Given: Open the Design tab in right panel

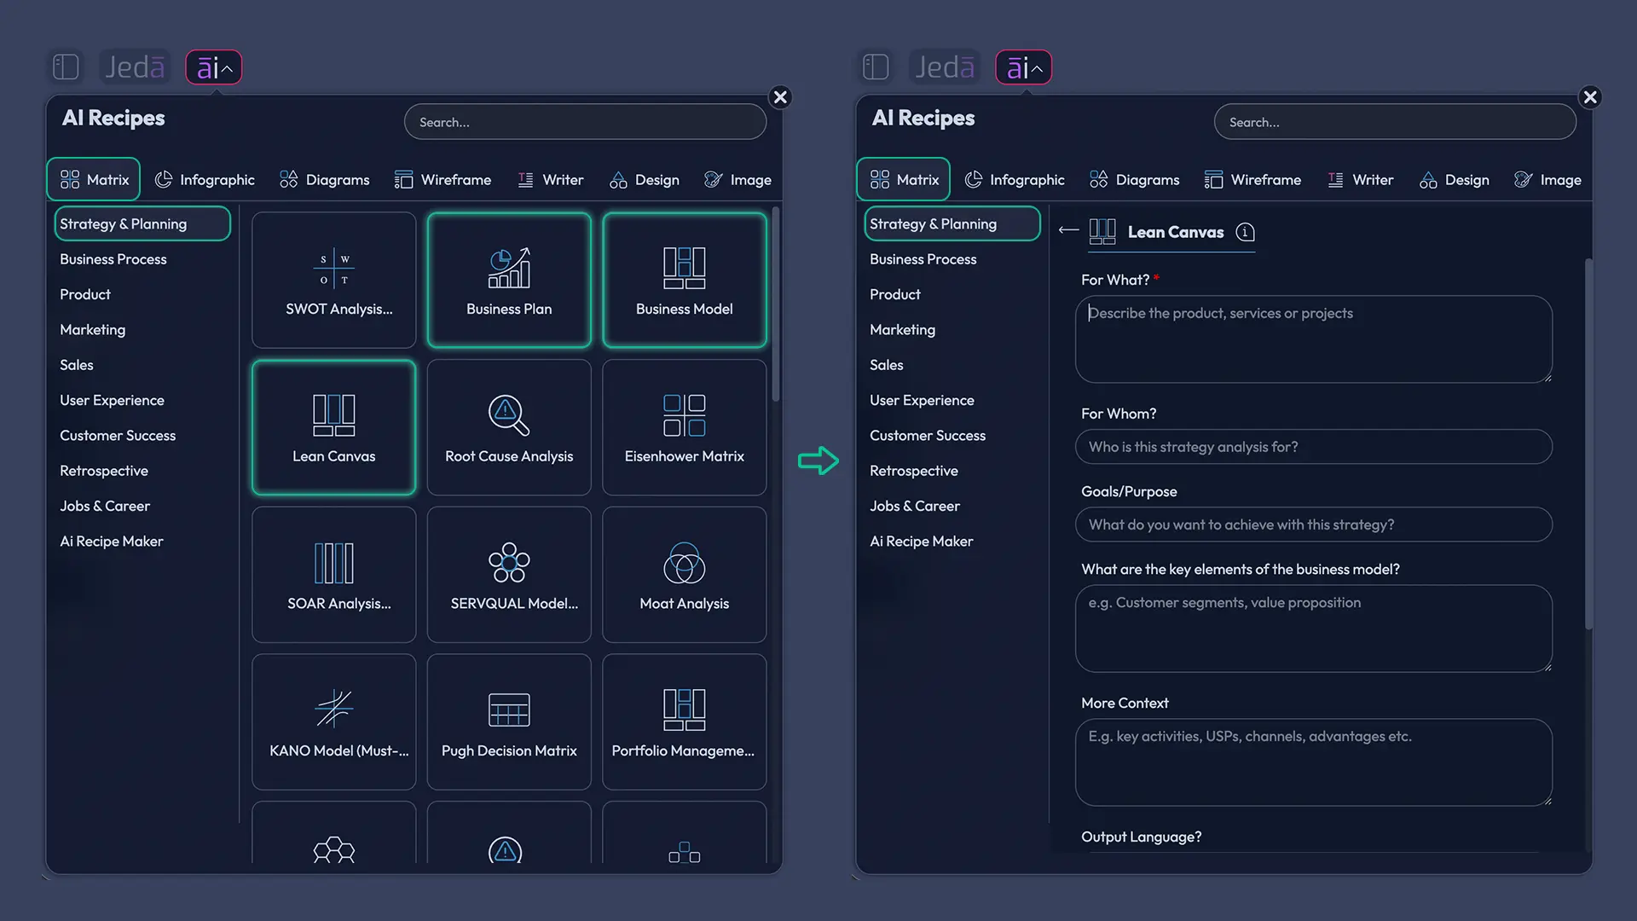Looking at the screenshot, I should (x=1454, y=180).
